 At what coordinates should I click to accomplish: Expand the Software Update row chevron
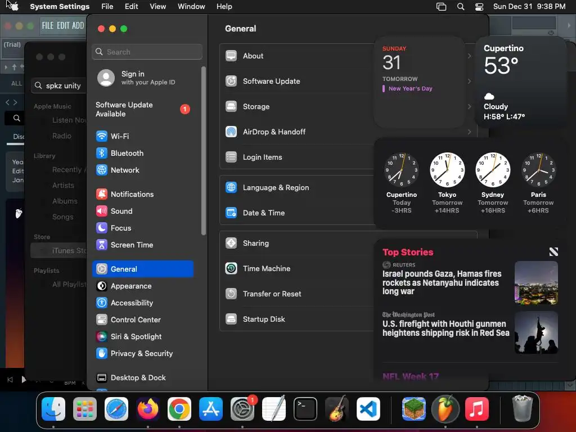[470, 81]
